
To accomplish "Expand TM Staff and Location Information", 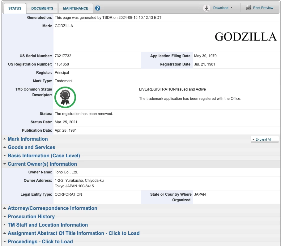I will coord(48,225).
